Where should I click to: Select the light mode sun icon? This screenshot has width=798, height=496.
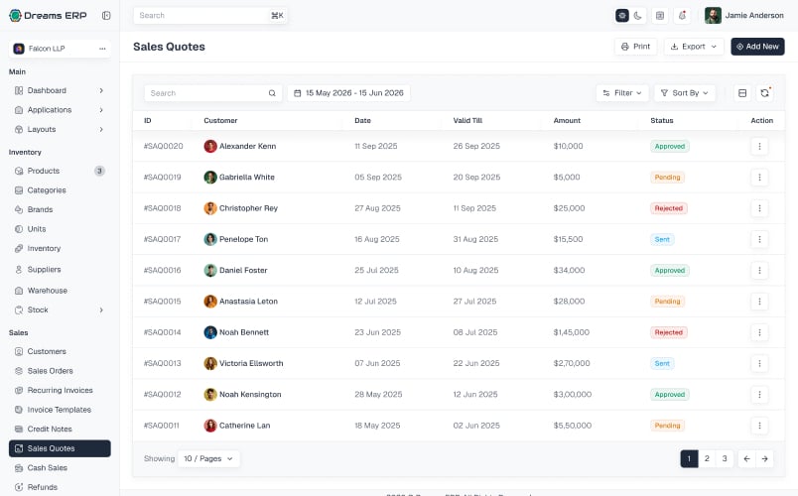(622, 16)
